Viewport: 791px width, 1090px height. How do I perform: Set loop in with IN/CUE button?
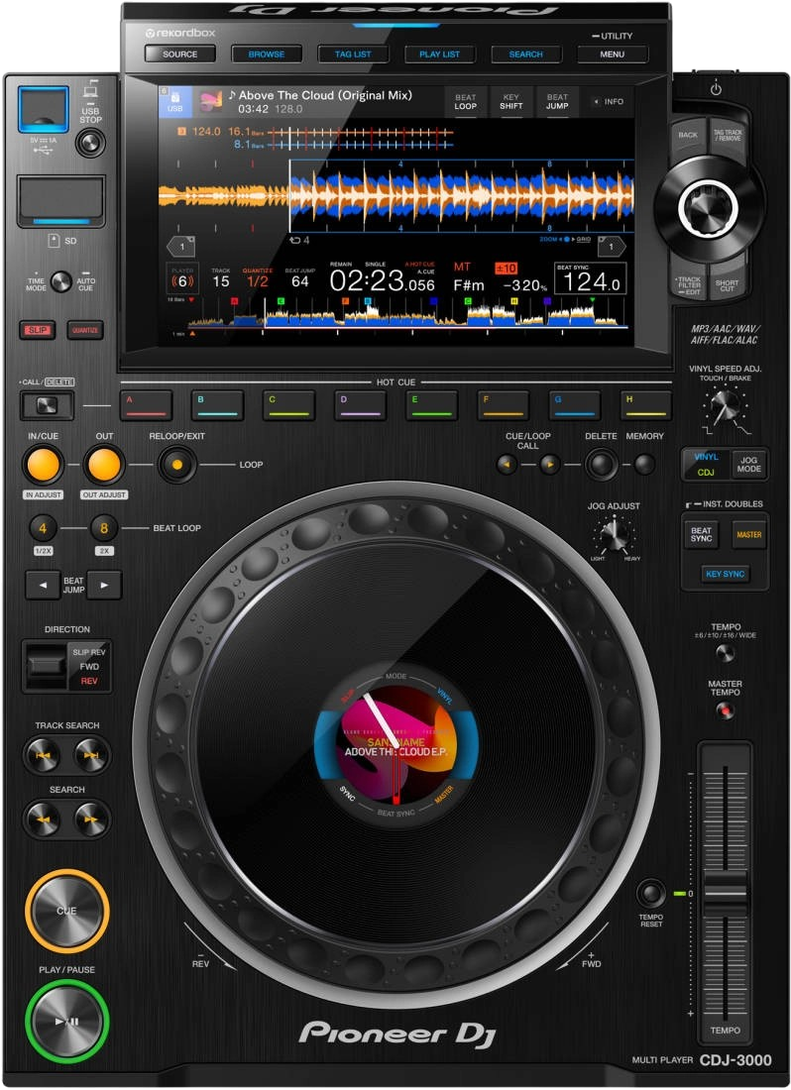tap(43, 465)
